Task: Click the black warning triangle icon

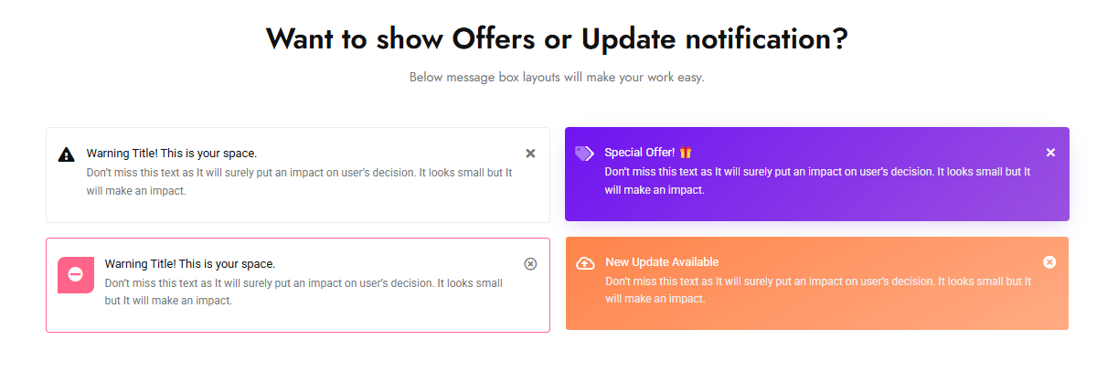Action: (x=66, y=154)
